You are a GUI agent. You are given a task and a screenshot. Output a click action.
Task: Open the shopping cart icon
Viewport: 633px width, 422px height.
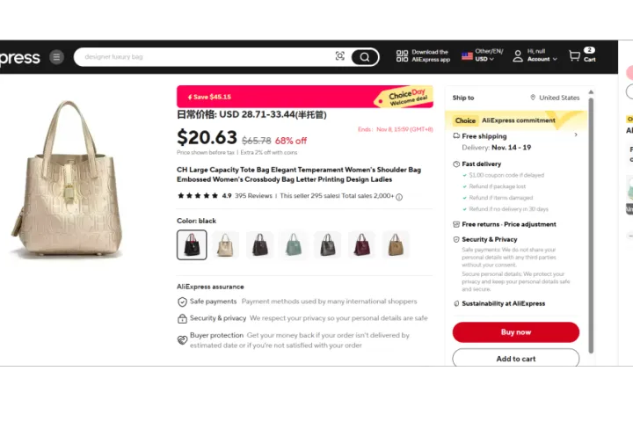click(574, 55)
